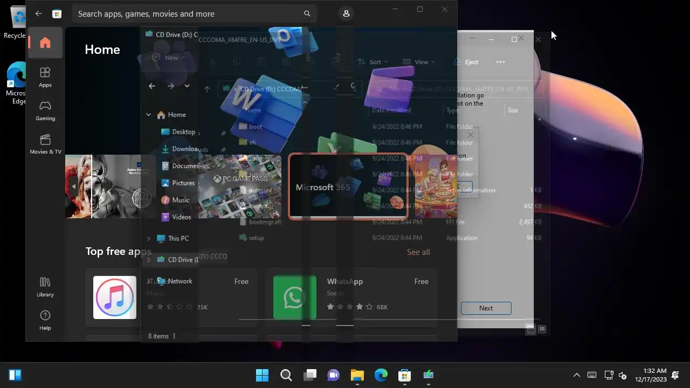Go forward in File Explorer
The width and height of the screenshot is (690, 388).
click(x=170, y=86)
